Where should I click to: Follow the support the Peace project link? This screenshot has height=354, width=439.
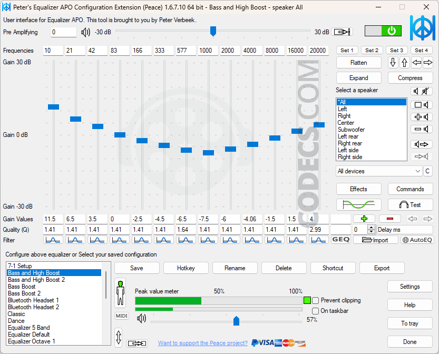pyautogui.click(x=203, y=343)
